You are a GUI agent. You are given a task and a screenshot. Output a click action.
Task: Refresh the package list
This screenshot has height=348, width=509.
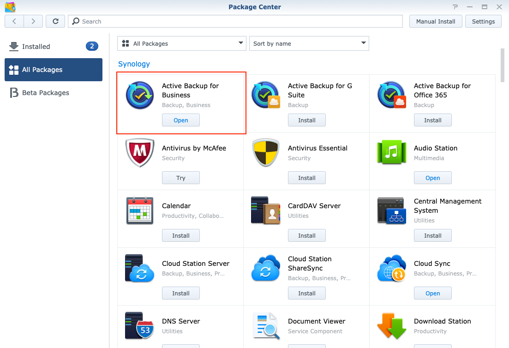[55, 21]
